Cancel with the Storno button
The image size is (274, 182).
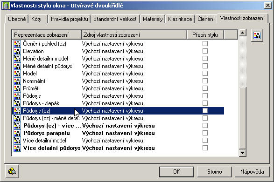click(214, 172)
